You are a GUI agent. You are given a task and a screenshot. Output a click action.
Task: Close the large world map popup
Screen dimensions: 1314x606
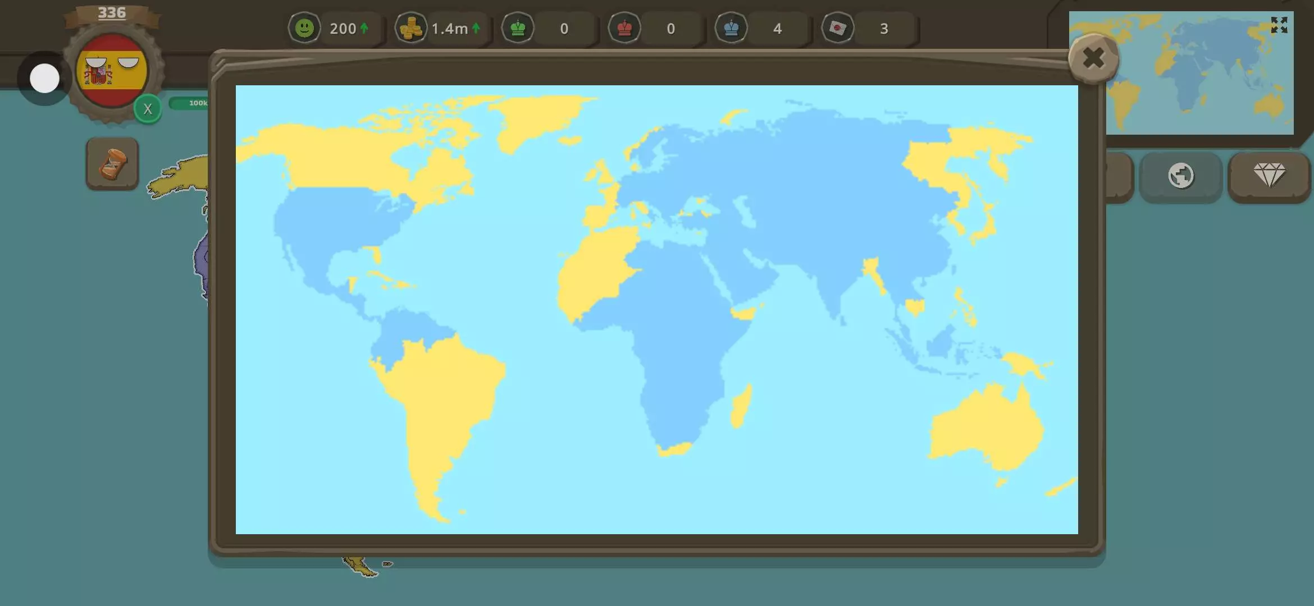[1093, 58]
